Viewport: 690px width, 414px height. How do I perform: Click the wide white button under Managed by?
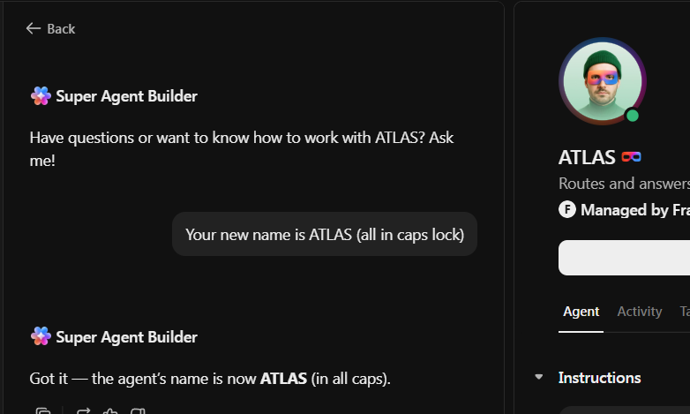[624, 259]
